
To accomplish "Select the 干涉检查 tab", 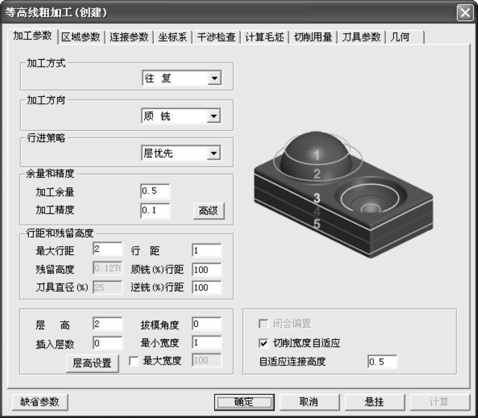I will 216,37.
